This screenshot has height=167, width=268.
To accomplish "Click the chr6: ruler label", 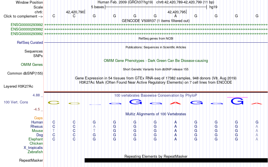I will (x=39, y=12).
